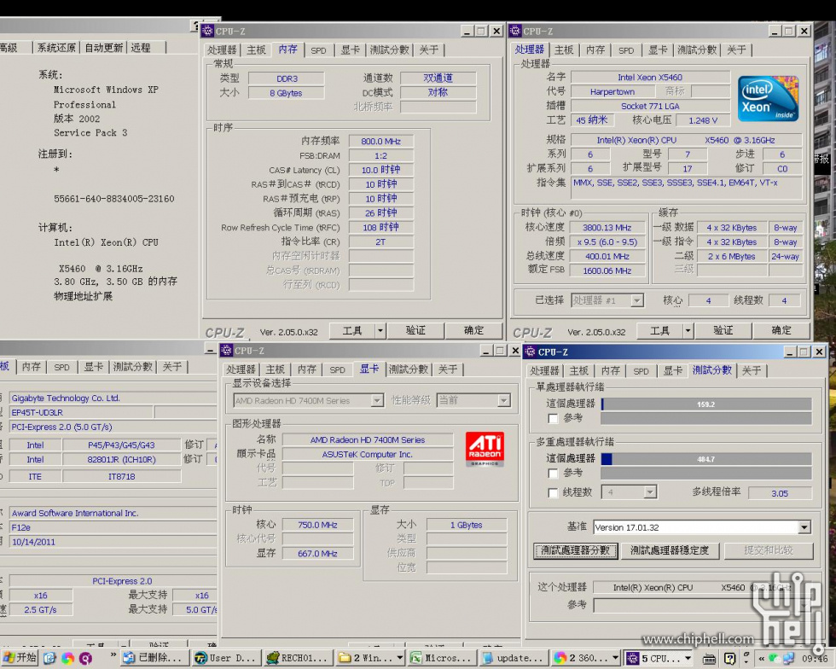Screen dimensions: 836x669
Task: Click the 多线程倍率 3.05 value field
Action: [x=780, y=493]
